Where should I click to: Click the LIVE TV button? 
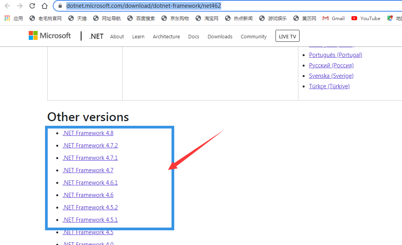[x=288, y=36]
